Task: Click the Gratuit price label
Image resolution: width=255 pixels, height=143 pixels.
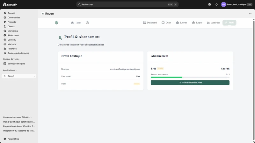Action: (x=225, y=69)
